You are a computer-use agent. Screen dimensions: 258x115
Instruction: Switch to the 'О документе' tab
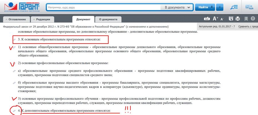[x=108, y=19]
